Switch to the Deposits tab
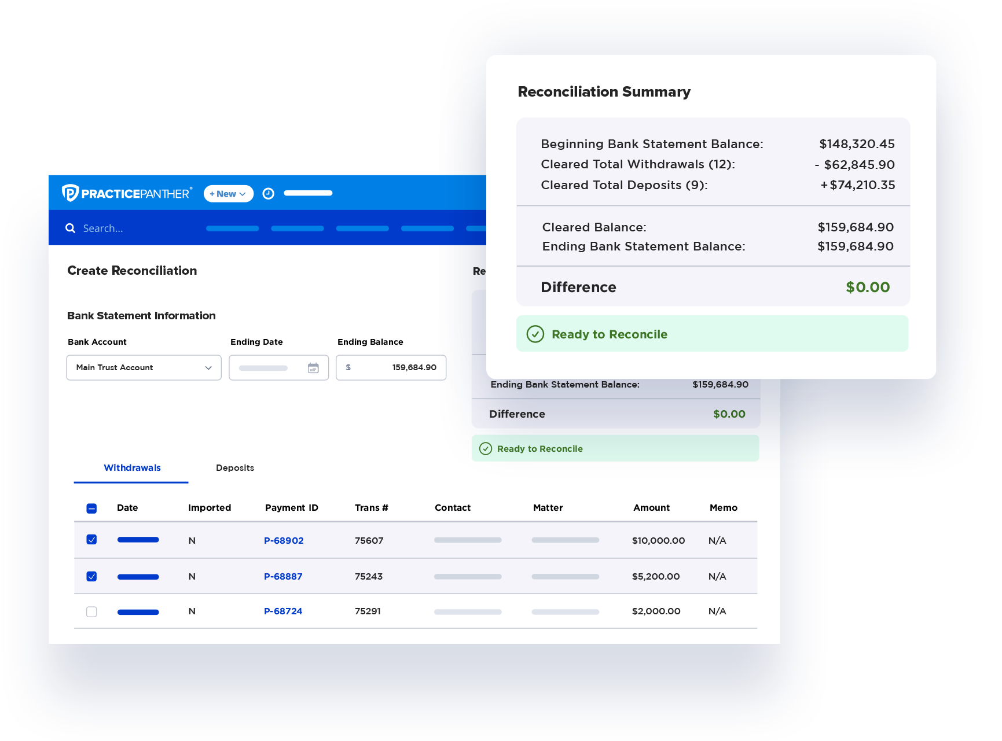Screen dimensions: 1002x741 [235, 467]
